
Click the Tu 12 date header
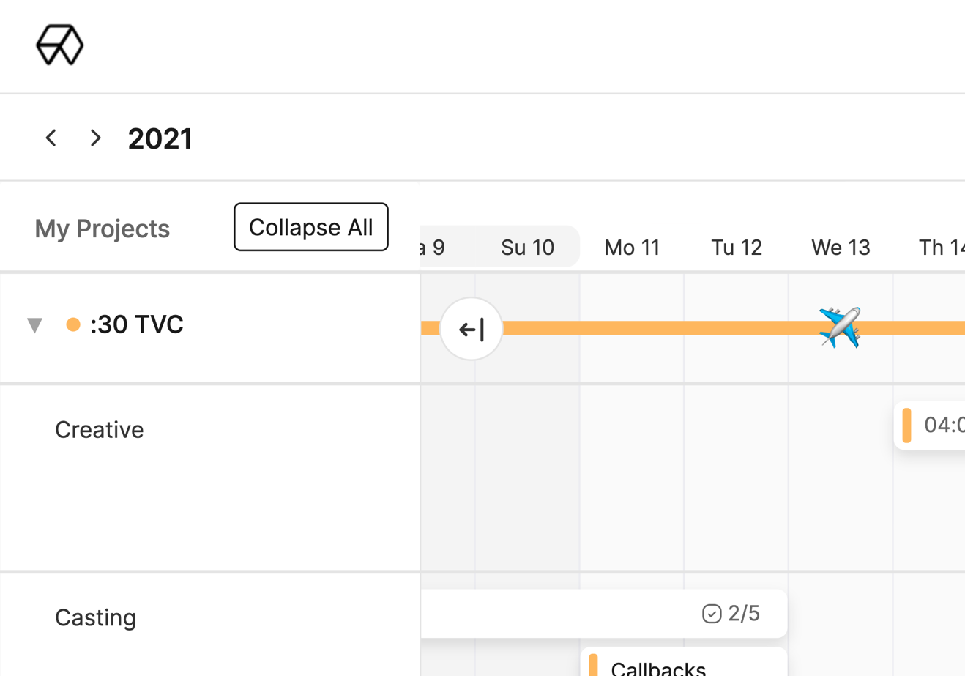click(737, 248)
